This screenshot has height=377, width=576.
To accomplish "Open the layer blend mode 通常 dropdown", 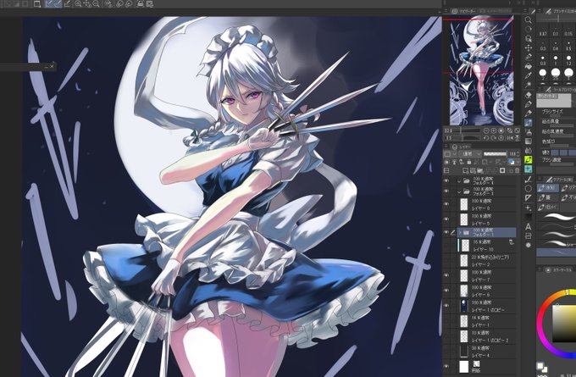I will click(x=470, y=154).
